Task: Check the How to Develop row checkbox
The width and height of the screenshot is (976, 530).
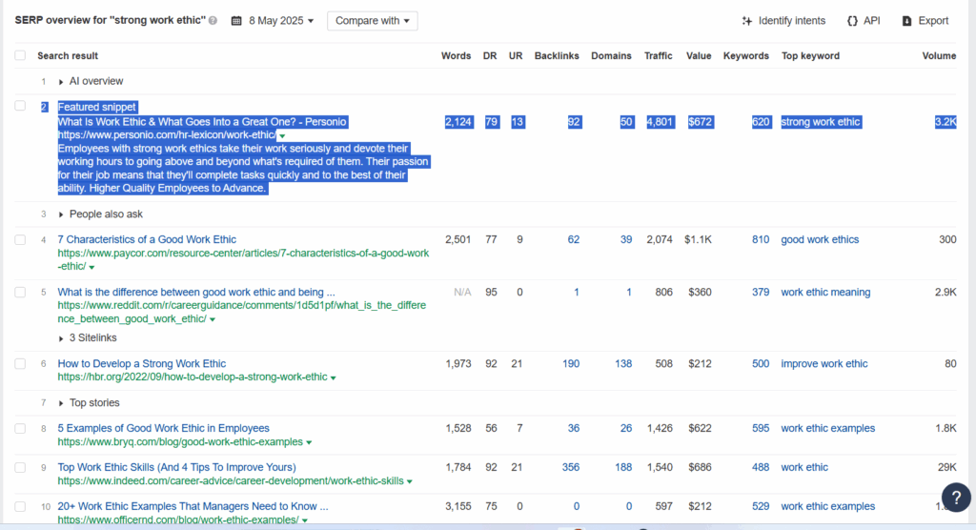Action: click(21, 364)
